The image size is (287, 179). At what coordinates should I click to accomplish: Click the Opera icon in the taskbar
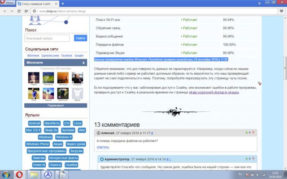pyautogui.click(x=19, y=175)
